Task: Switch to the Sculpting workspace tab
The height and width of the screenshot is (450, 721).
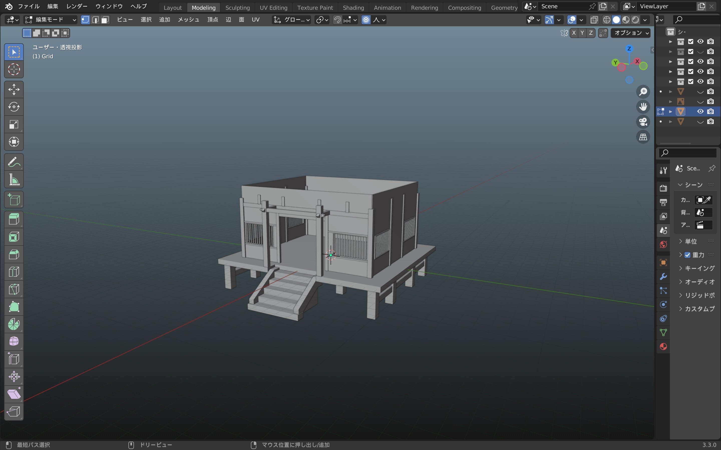Action: (237, 7)
